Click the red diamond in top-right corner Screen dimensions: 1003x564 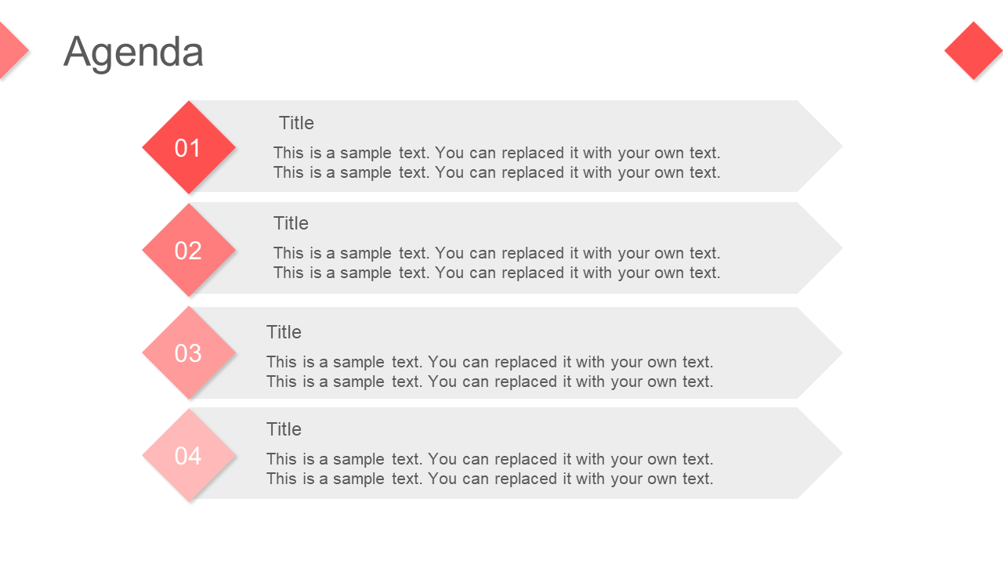(974, 50)
